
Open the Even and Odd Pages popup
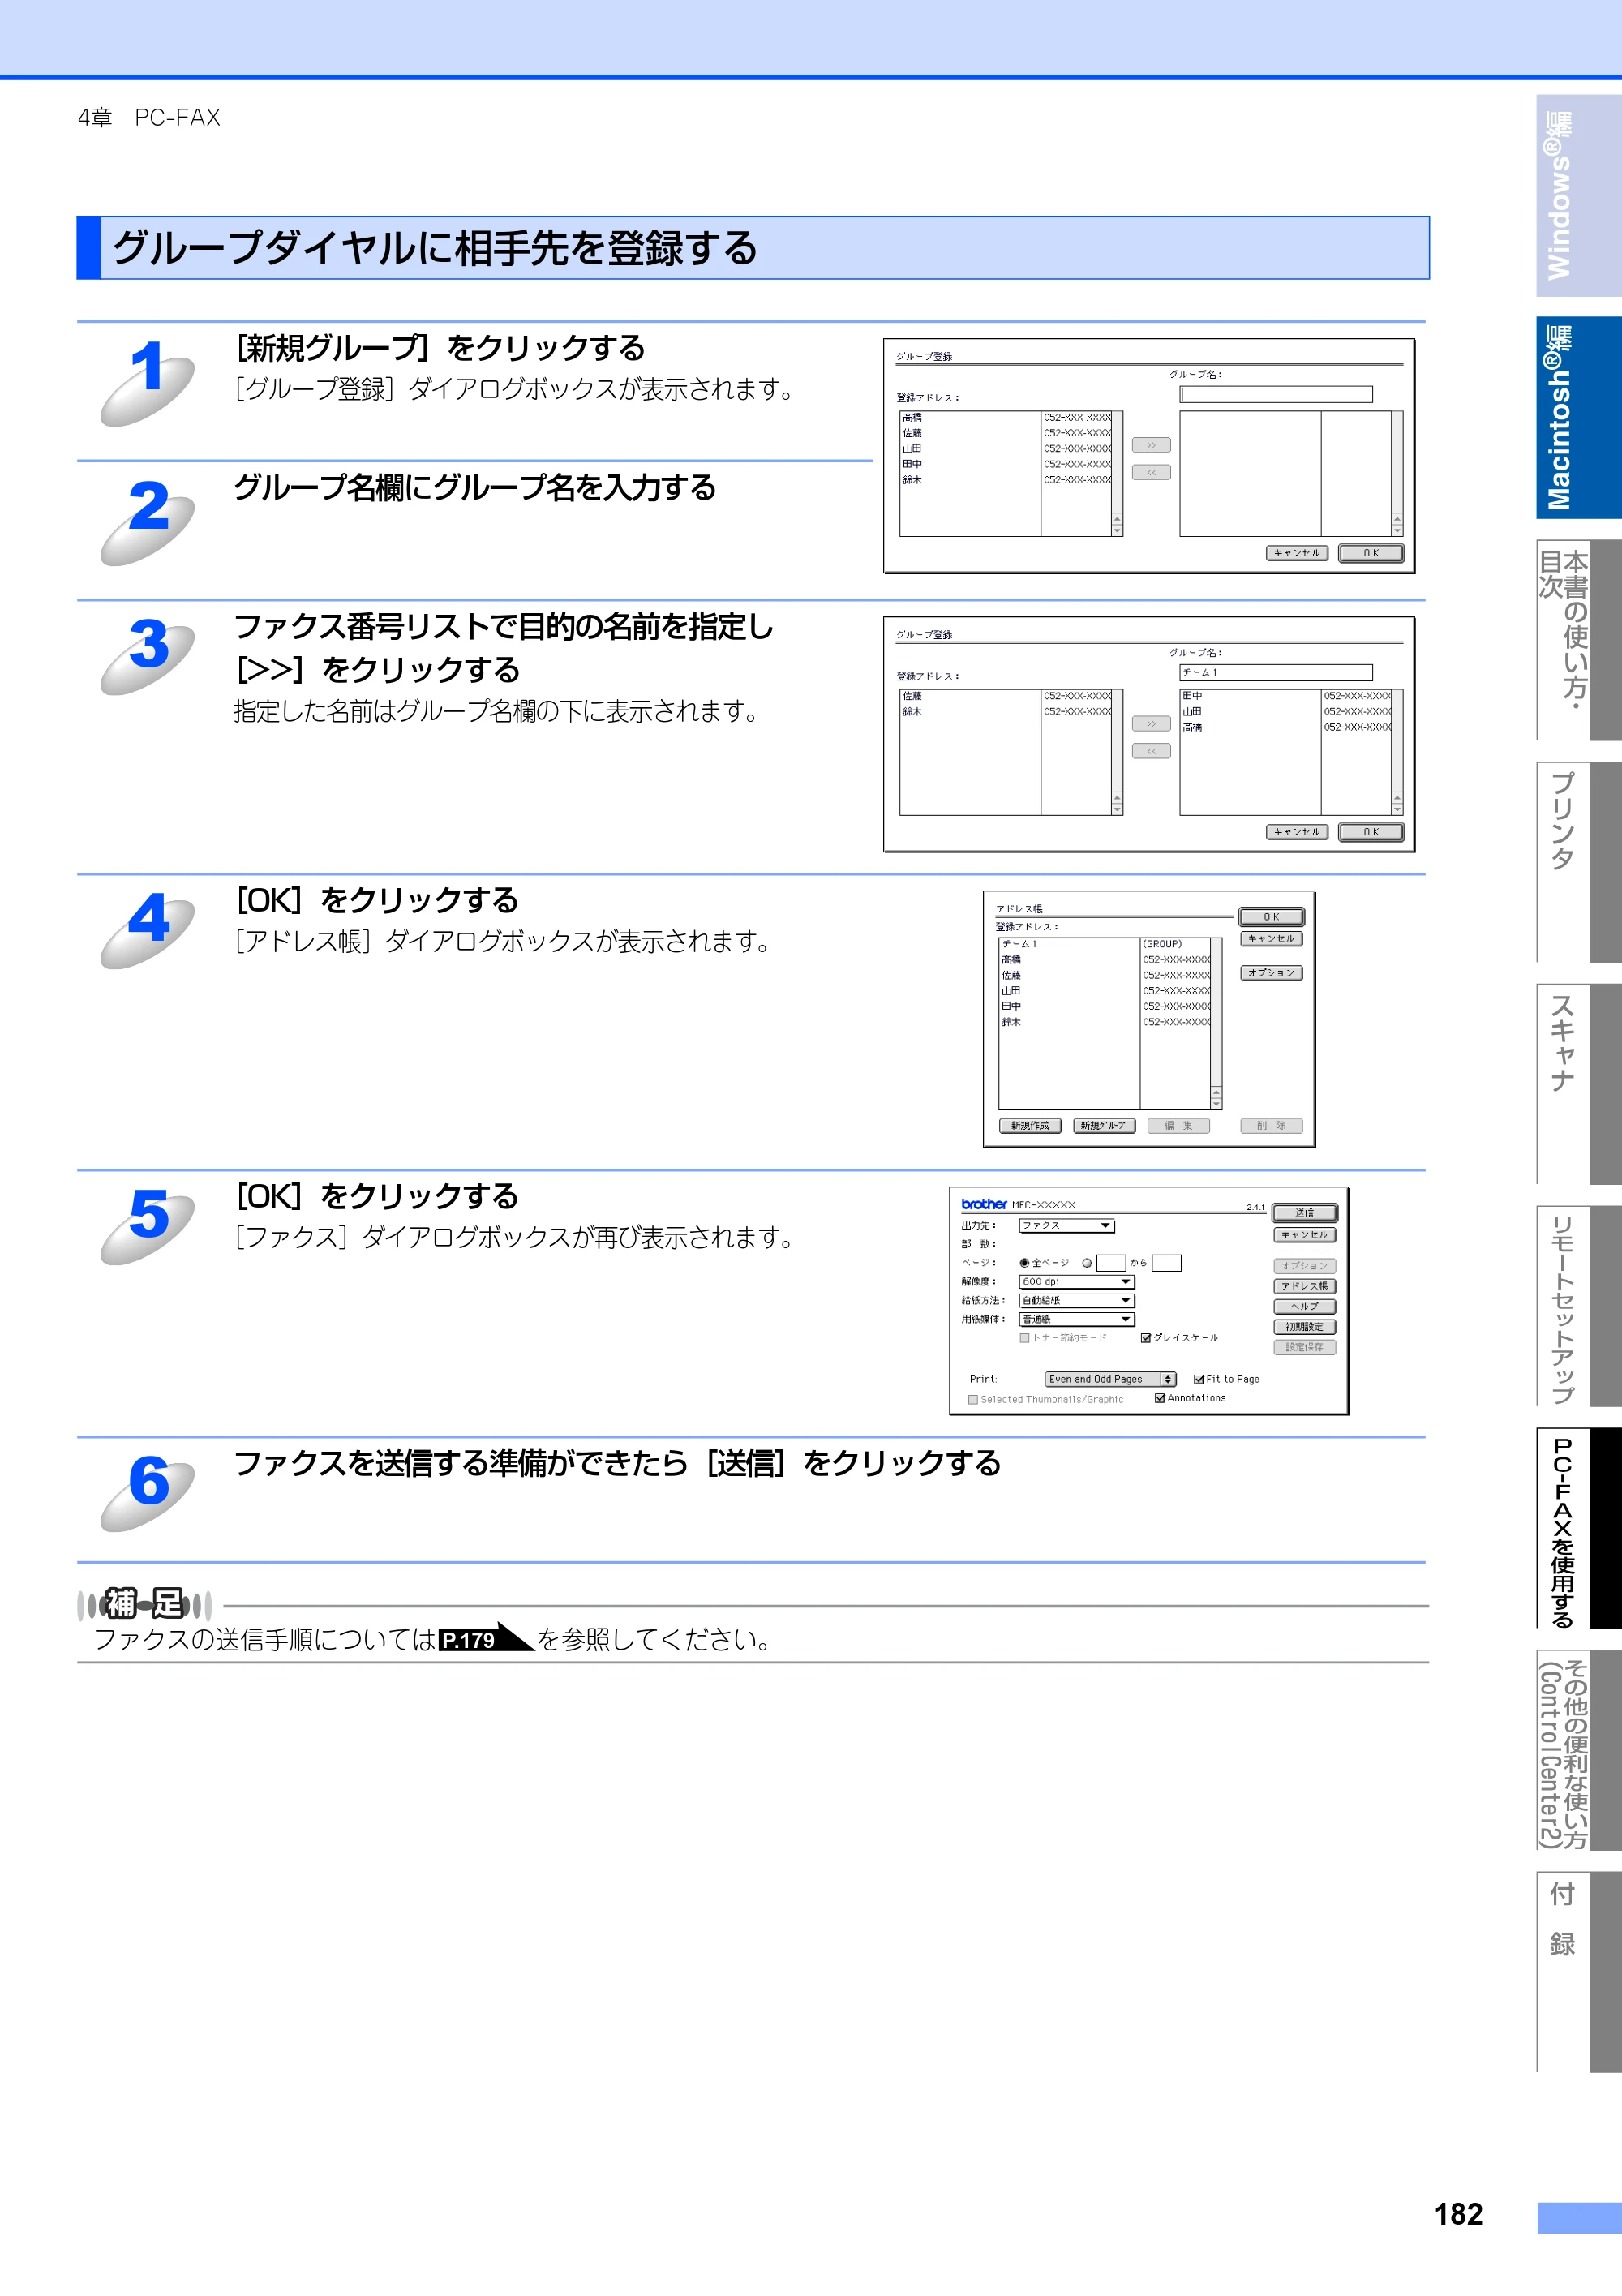(1110, 1380)
